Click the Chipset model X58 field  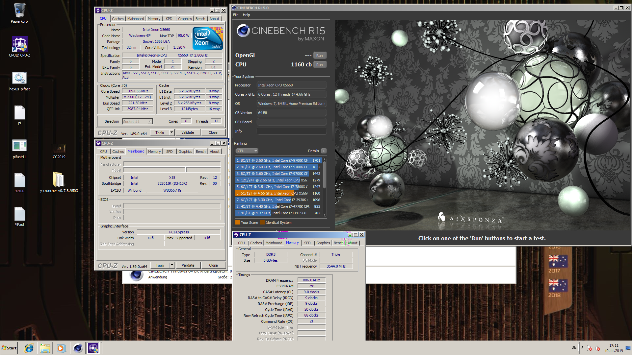tap(172, 177)
